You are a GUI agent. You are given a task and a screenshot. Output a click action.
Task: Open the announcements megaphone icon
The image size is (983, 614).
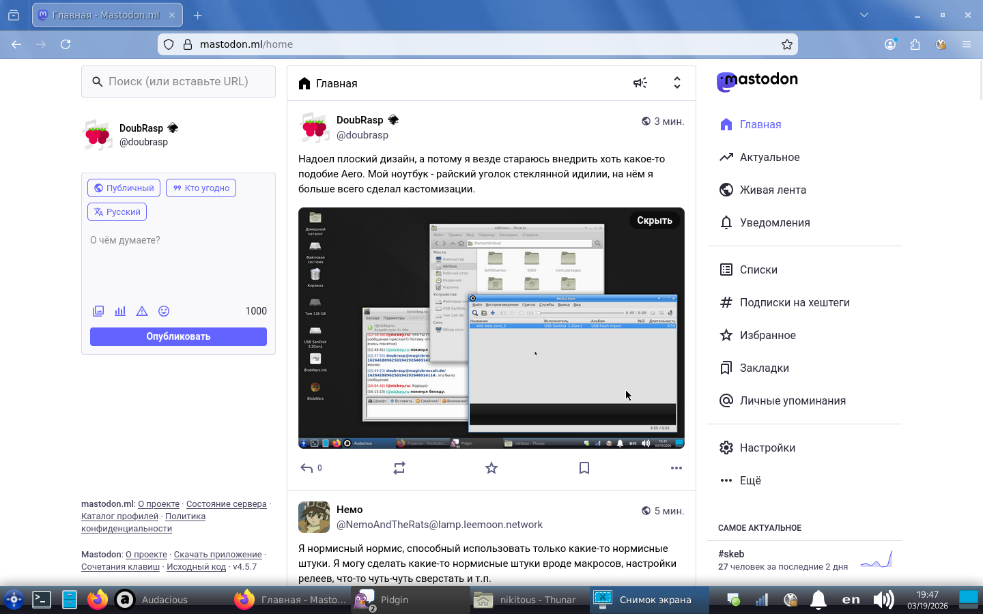(x=640, y=83)
